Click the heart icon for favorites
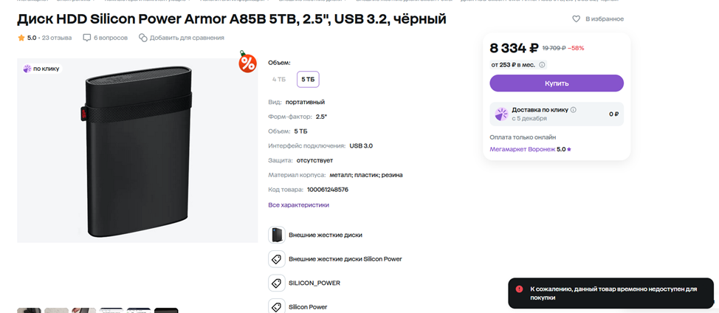The height and width of the screenshot is (313, 719). coord(577,18)
